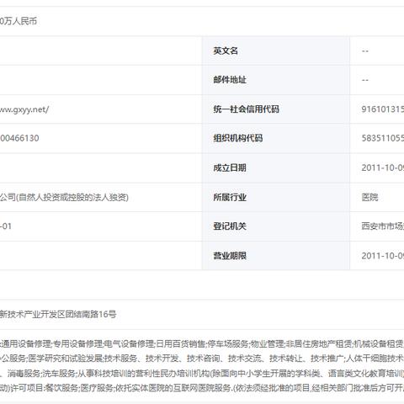Click the 西安市市场 registration authority value
404x404 pixels.
coord(383,226)
